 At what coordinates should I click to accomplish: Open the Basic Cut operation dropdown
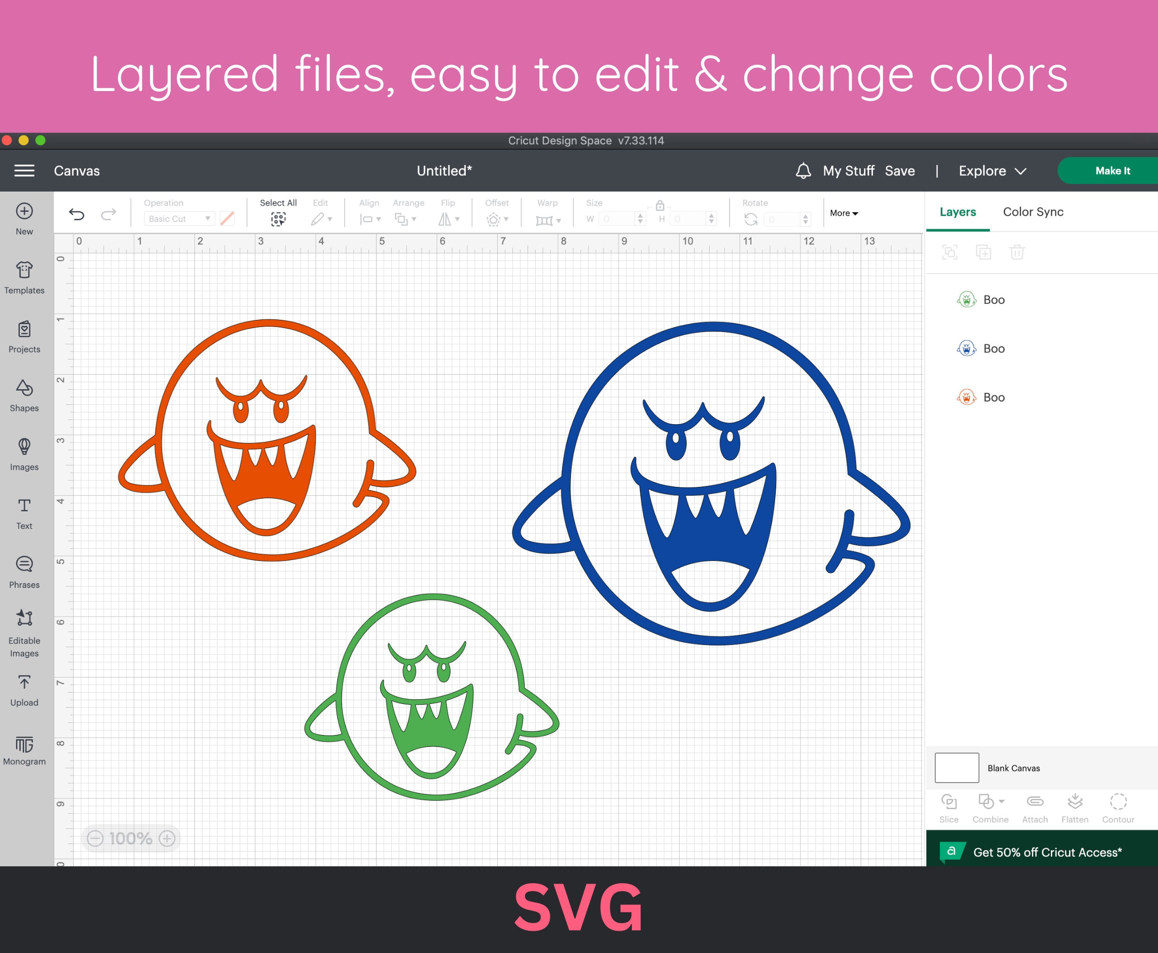coord(178,218)
